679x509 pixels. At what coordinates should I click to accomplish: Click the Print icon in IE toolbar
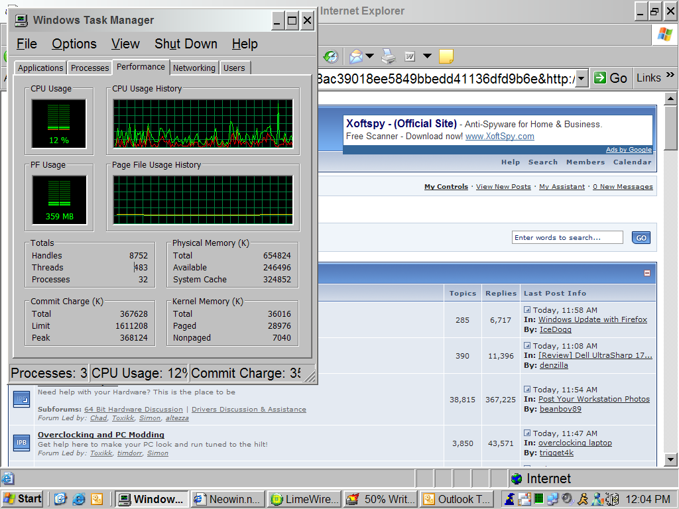tap(387, 56)
